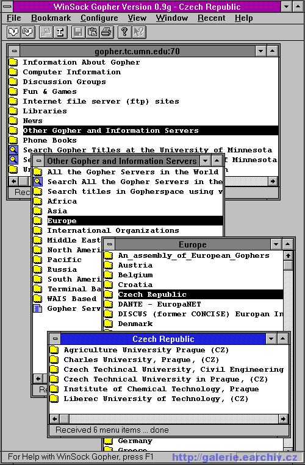Click folder icon next to Russia
Viewport: 305px width, 465px height.
point(38,269)
